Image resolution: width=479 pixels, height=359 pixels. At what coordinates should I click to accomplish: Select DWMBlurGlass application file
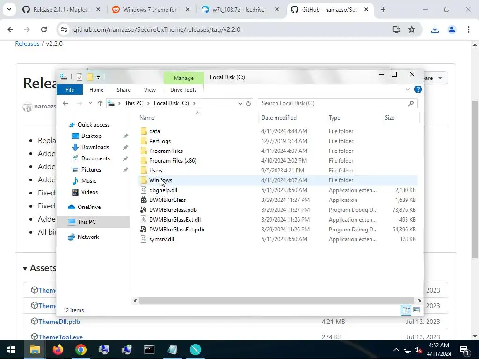[167, 200]
